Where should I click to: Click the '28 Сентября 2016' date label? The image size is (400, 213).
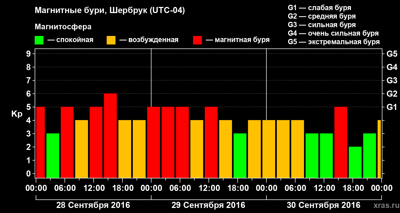tap(93, 205)
